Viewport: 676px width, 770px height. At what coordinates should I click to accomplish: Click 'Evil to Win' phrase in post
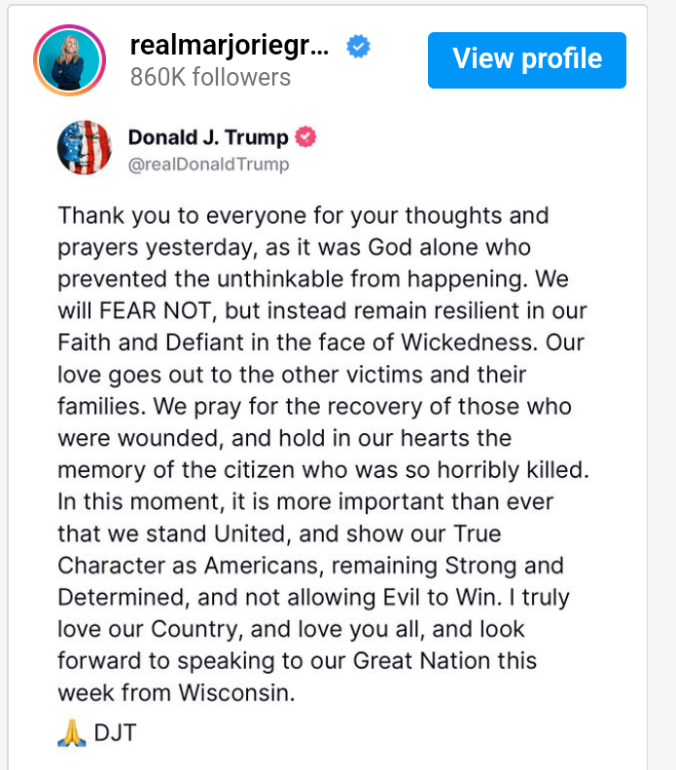click(x=442, y=597)
